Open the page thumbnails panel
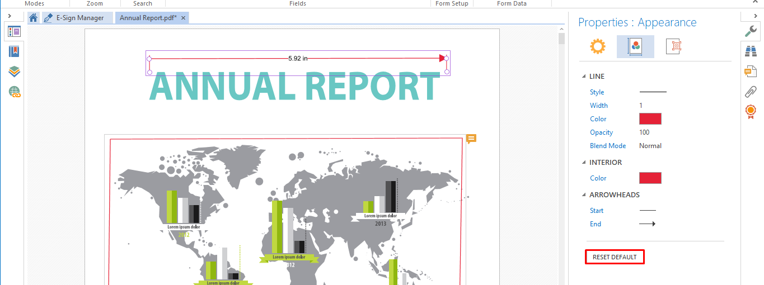The height and width of the screenshot is (285, 764). (15, 32)
